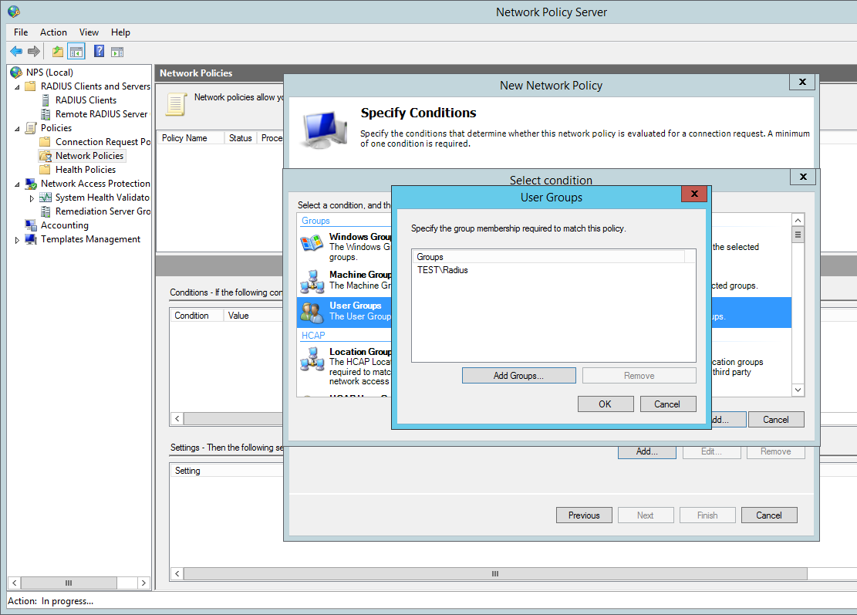
Task: Click the Windows Groups condition icon
Action: 312,243
